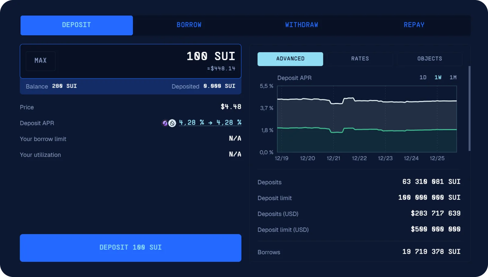Click the N/A utilization value
This screenshot has height=277, width=488.
235,155
